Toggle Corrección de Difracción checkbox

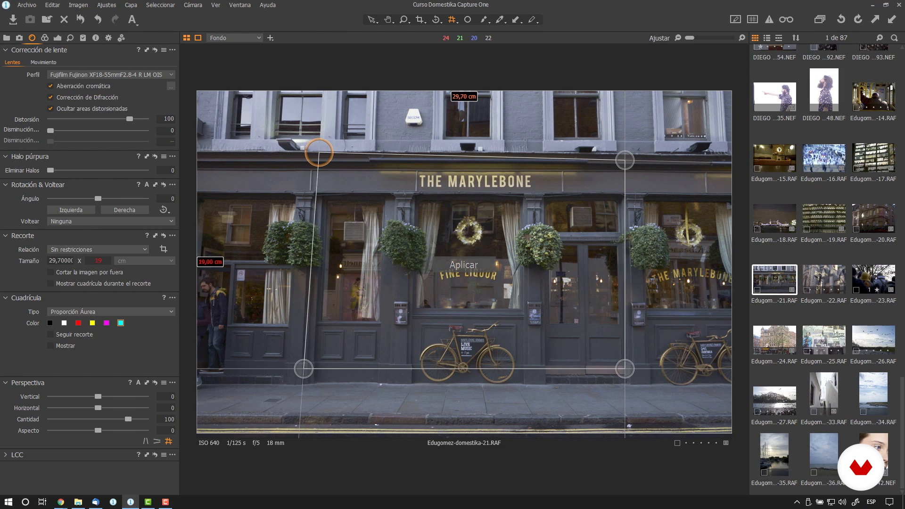(x=50, y=97)
